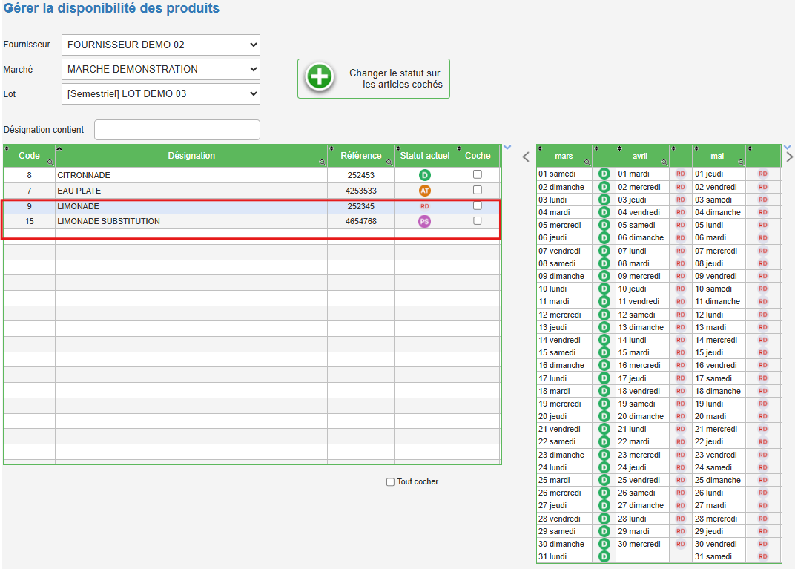Click reference 4253533 cell
The width and height of the screenshot is (795, 569).
click(x=361, y=191)
